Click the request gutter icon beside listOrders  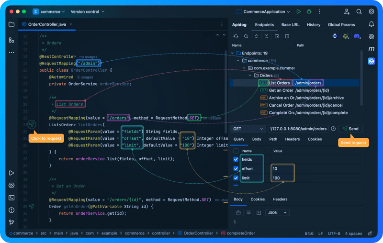[32, 124]
